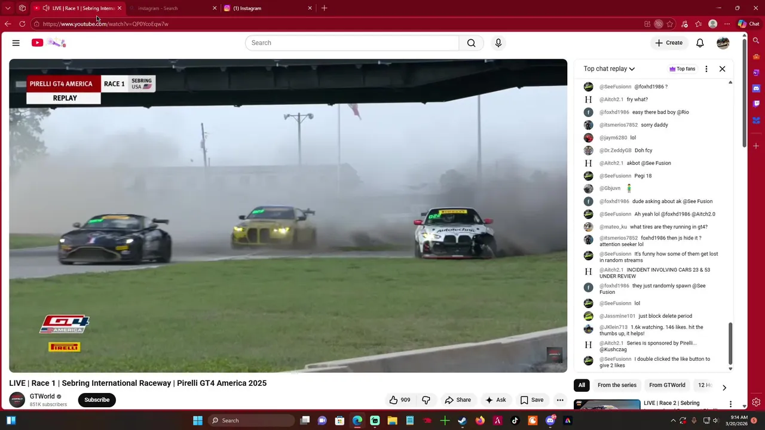The height and width of the screenshot is (430, 765).
Task: Open TikTok from the taskbar
Action: click(x=515, y=420)
